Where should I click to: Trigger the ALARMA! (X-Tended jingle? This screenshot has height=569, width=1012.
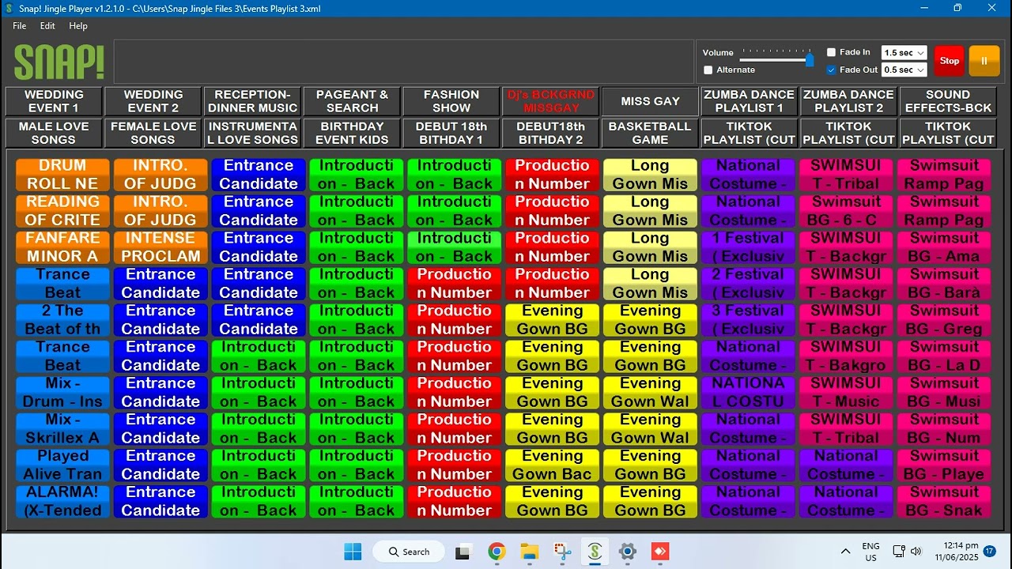[x=62, y=502]
